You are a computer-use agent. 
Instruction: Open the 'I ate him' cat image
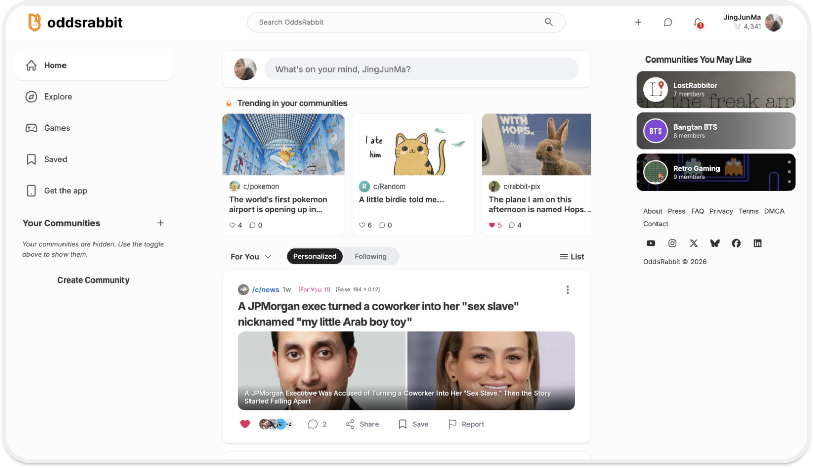coord(413,144)
